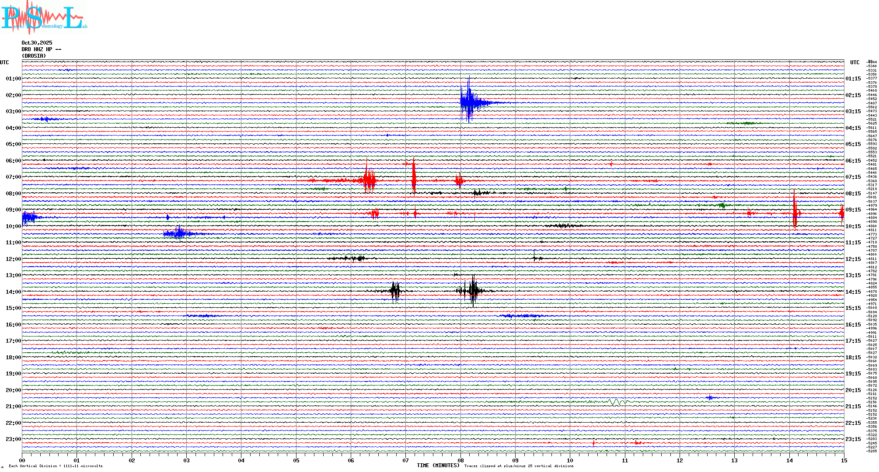Click the PSL Seismology Lab logo
The height and width of the screenshot is (472, 879).
[44, 18]
